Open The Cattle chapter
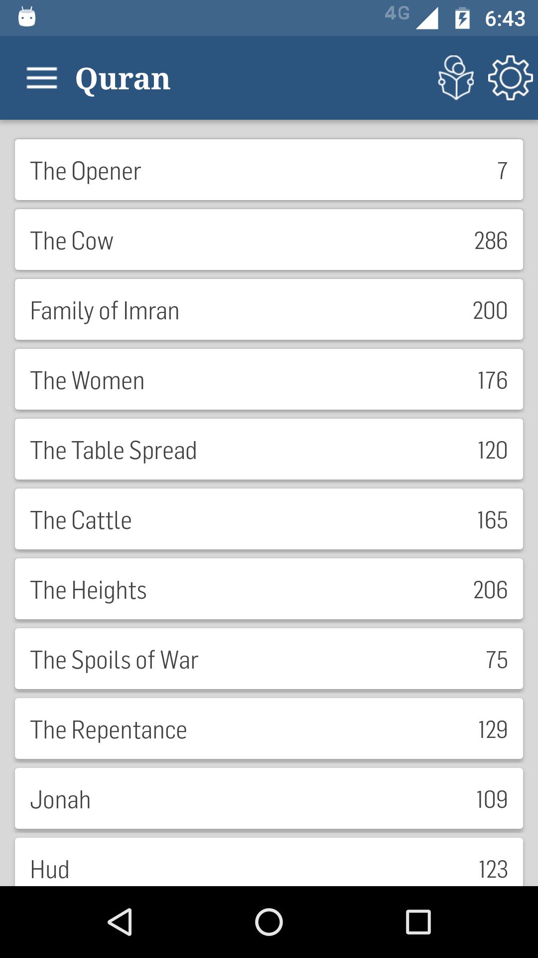 tap(269, 519)
